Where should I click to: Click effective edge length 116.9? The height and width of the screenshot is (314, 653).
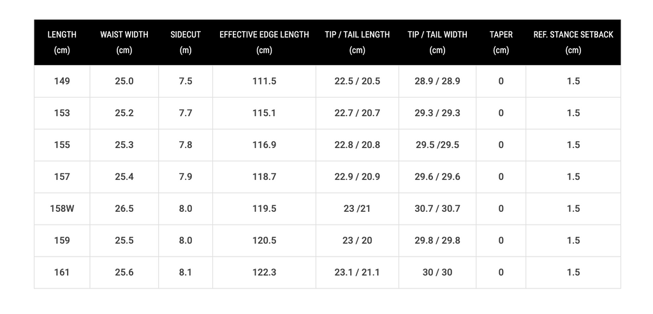[264, 145]
